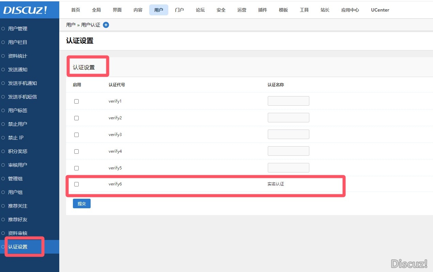Screen dimensions: 433x272
Task: Toggle the verify5 checkbox
Action: click(x=76, y=168)
